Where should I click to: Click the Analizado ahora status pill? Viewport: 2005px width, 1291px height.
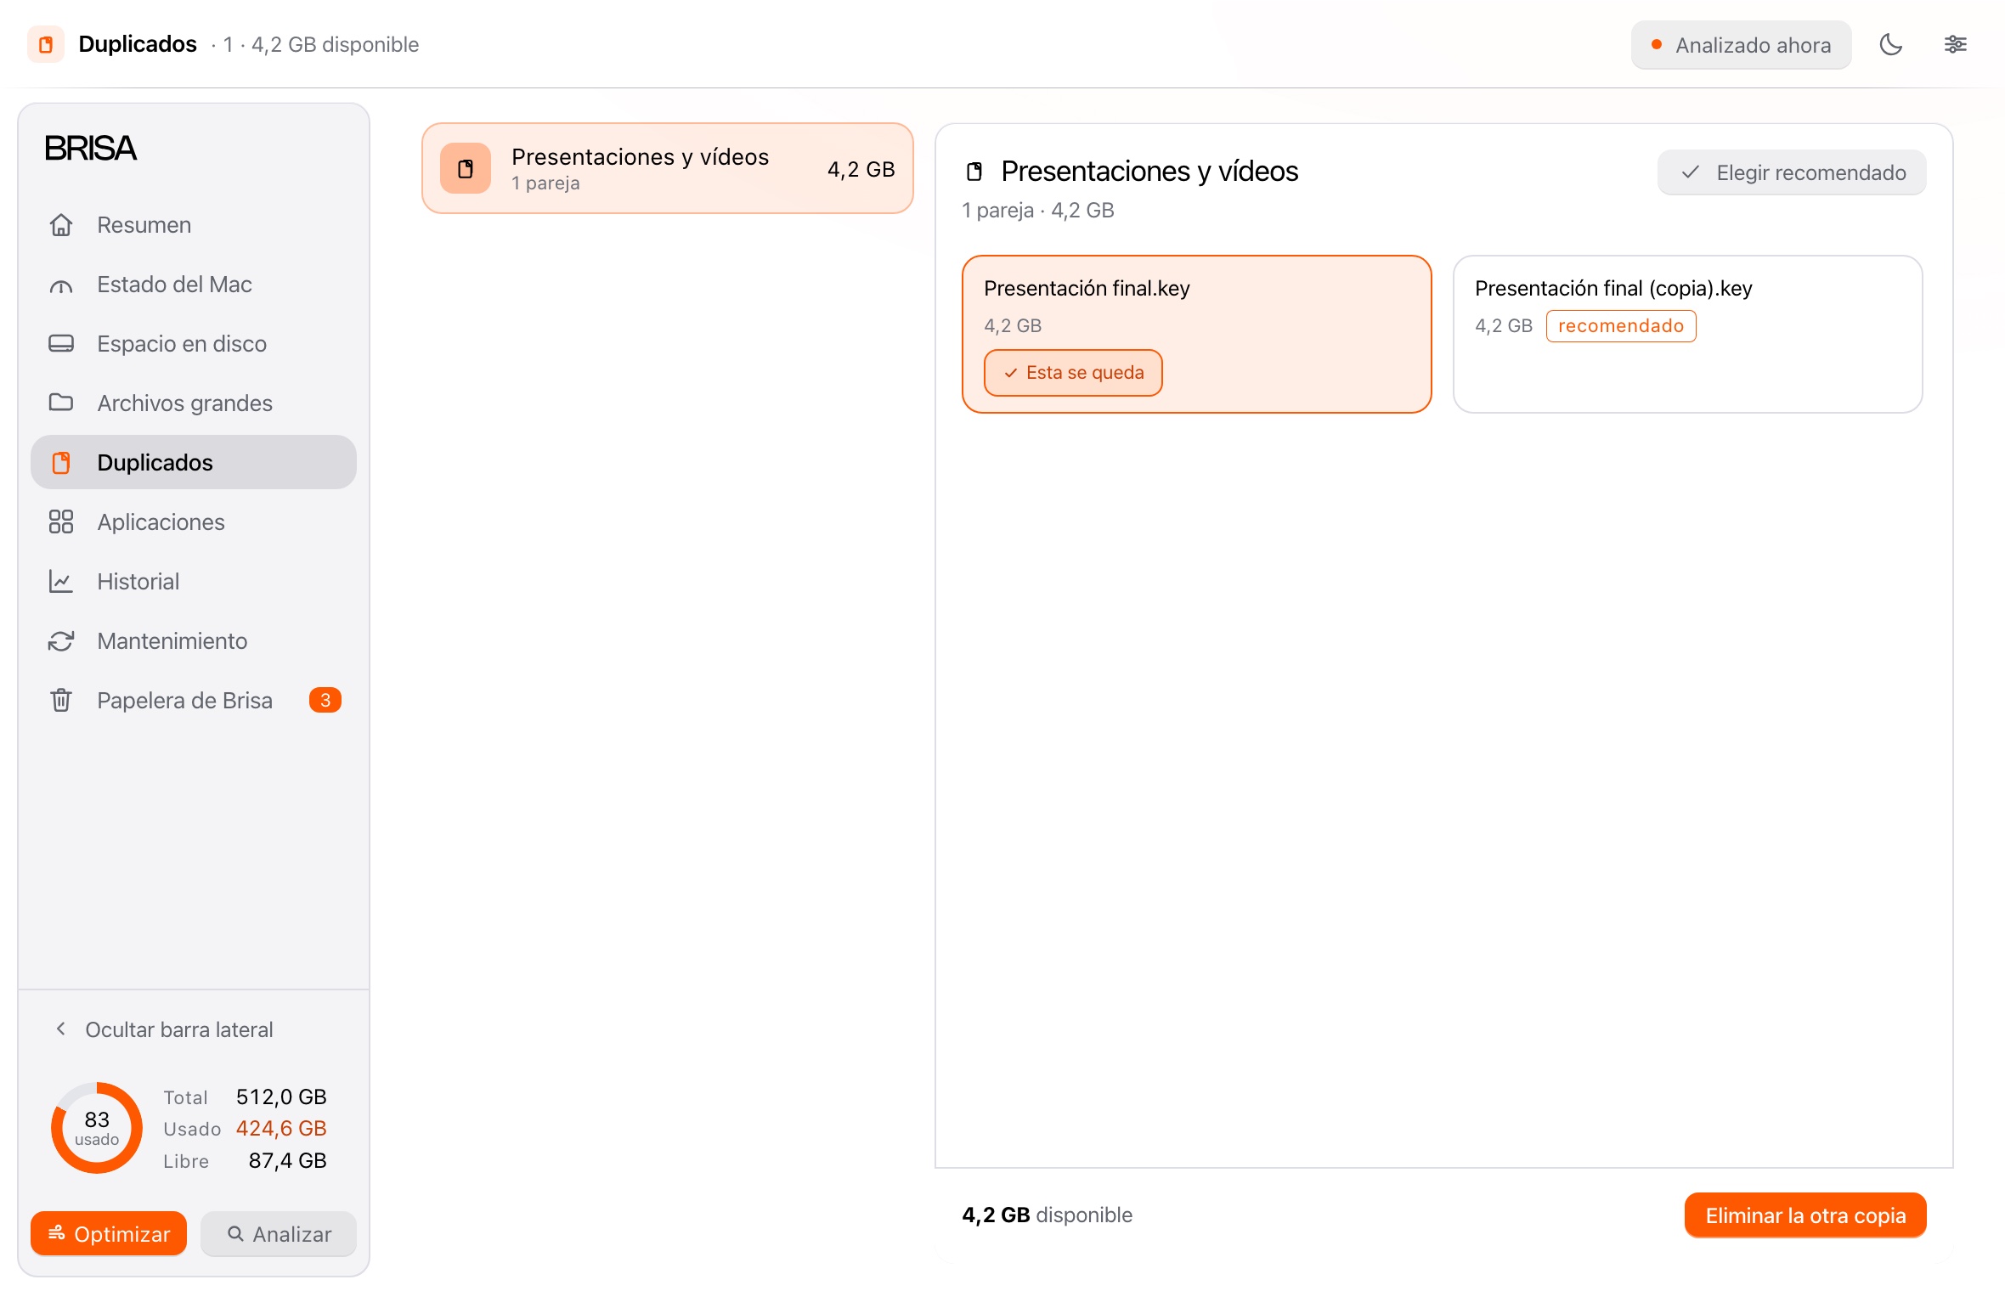1741,44
